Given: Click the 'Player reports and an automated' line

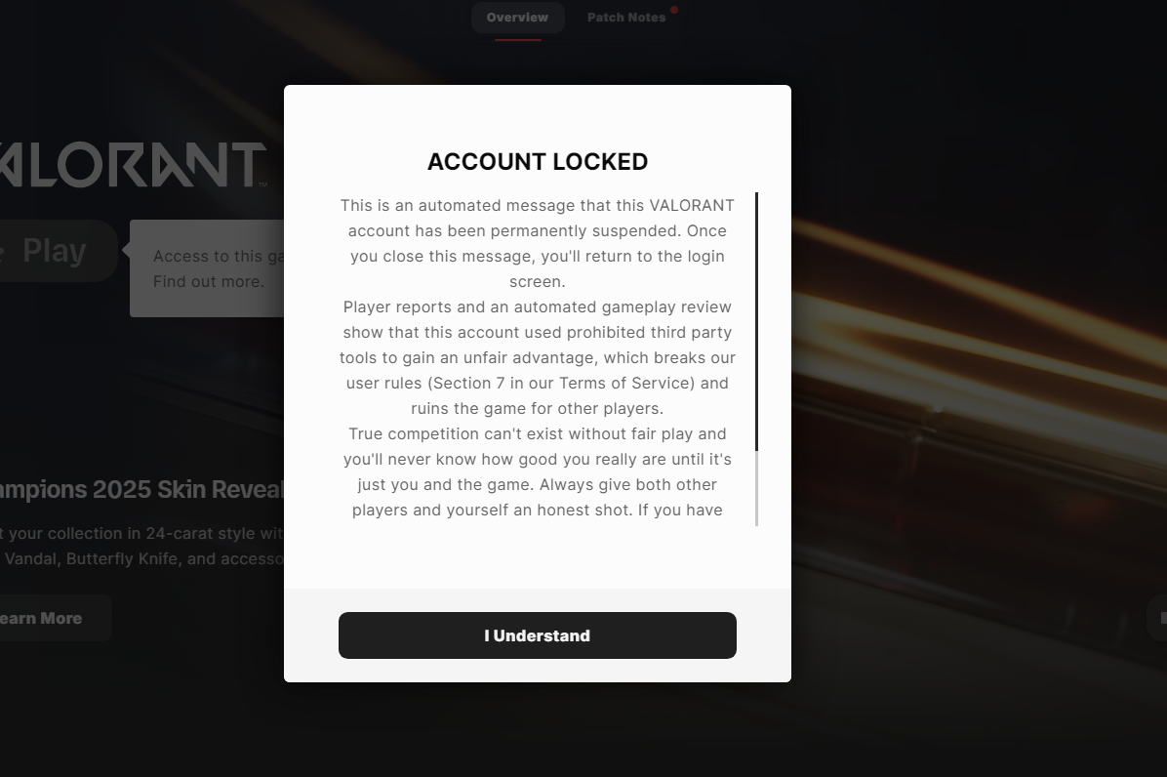Looking at the screenshot, I should 538,307.
